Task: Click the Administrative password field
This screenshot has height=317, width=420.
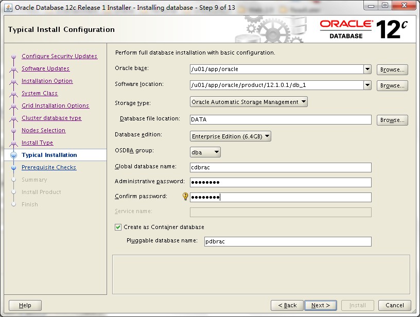Action: pyautogui.click(x=281, y=182)
